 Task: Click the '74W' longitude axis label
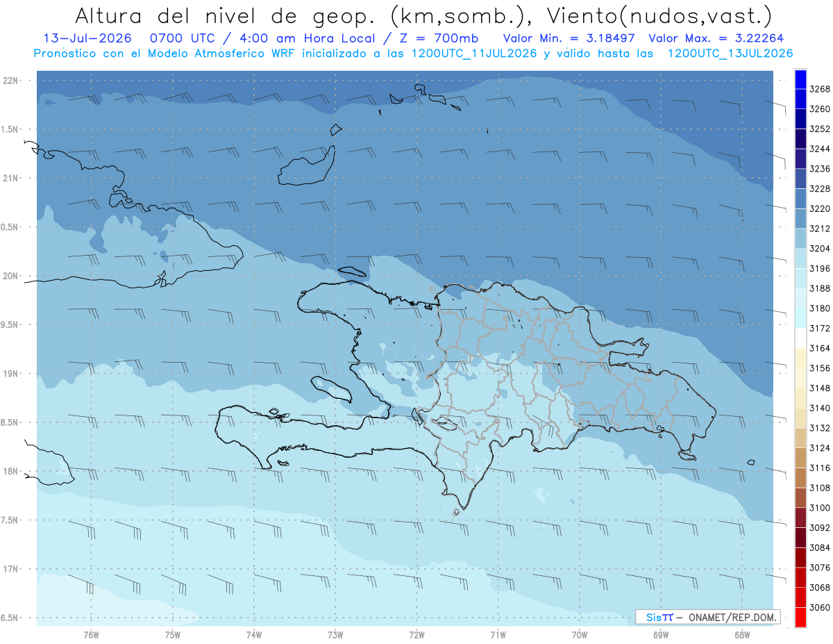tap(254, 634)
